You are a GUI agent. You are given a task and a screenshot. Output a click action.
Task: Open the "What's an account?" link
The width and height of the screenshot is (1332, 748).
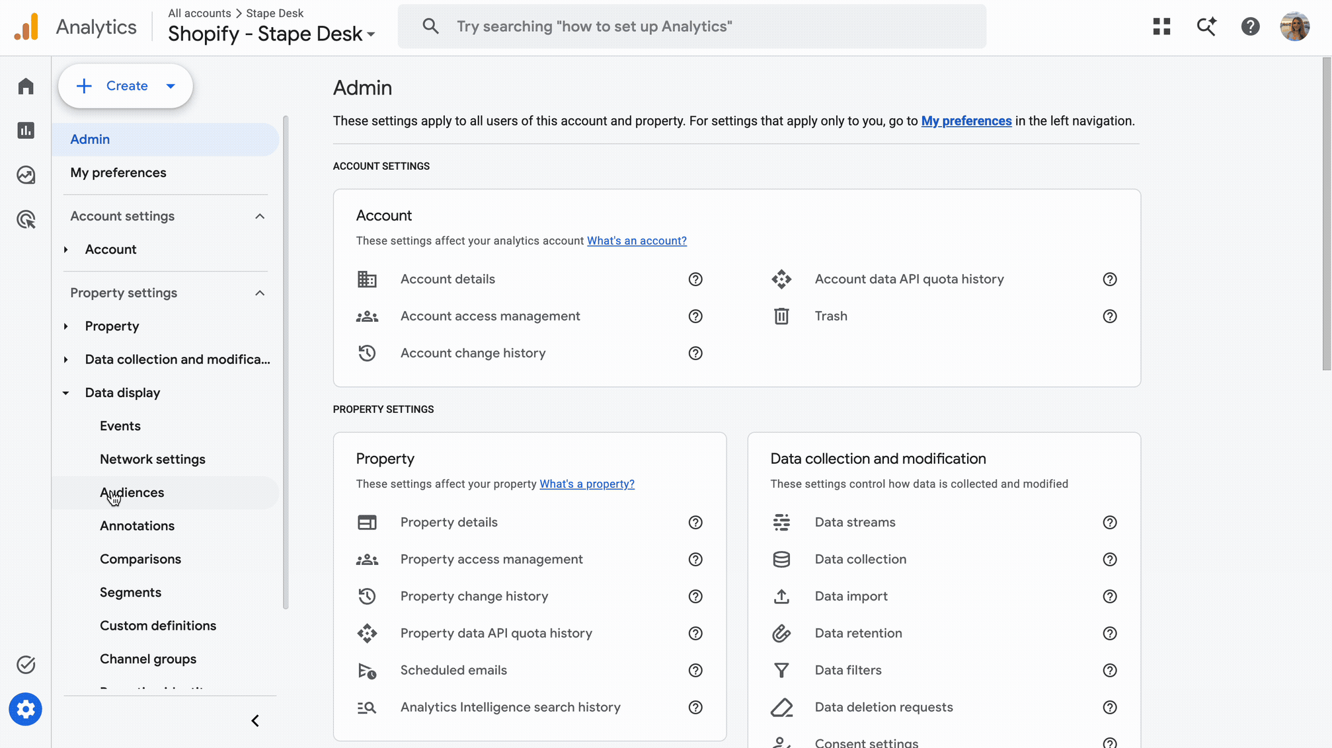637,241
